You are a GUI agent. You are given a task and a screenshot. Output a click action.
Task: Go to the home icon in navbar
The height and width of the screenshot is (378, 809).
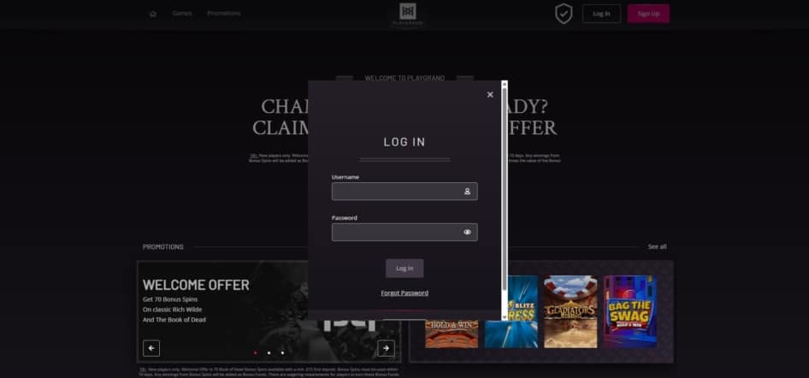pos(153,14)
